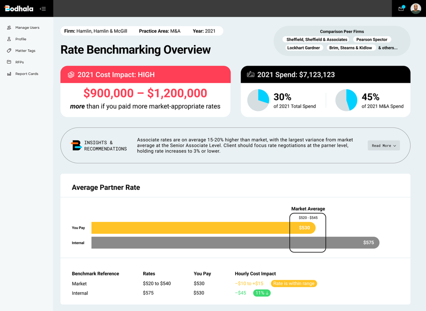Click the green 11% down badge

tap(262, 293)
